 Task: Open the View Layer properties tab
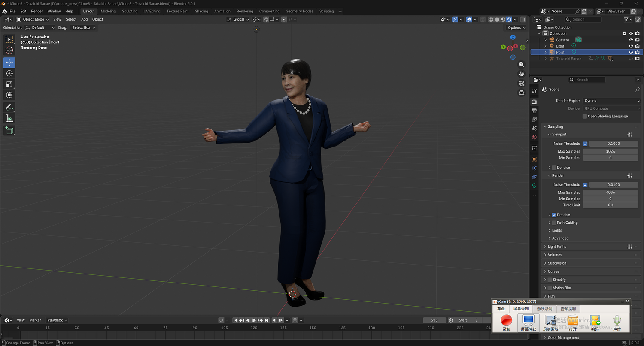pyautogui.click(x=535, y=120)
